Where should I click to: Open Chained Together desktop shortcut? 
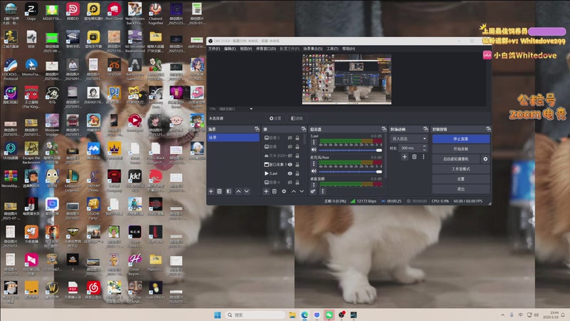155,14
